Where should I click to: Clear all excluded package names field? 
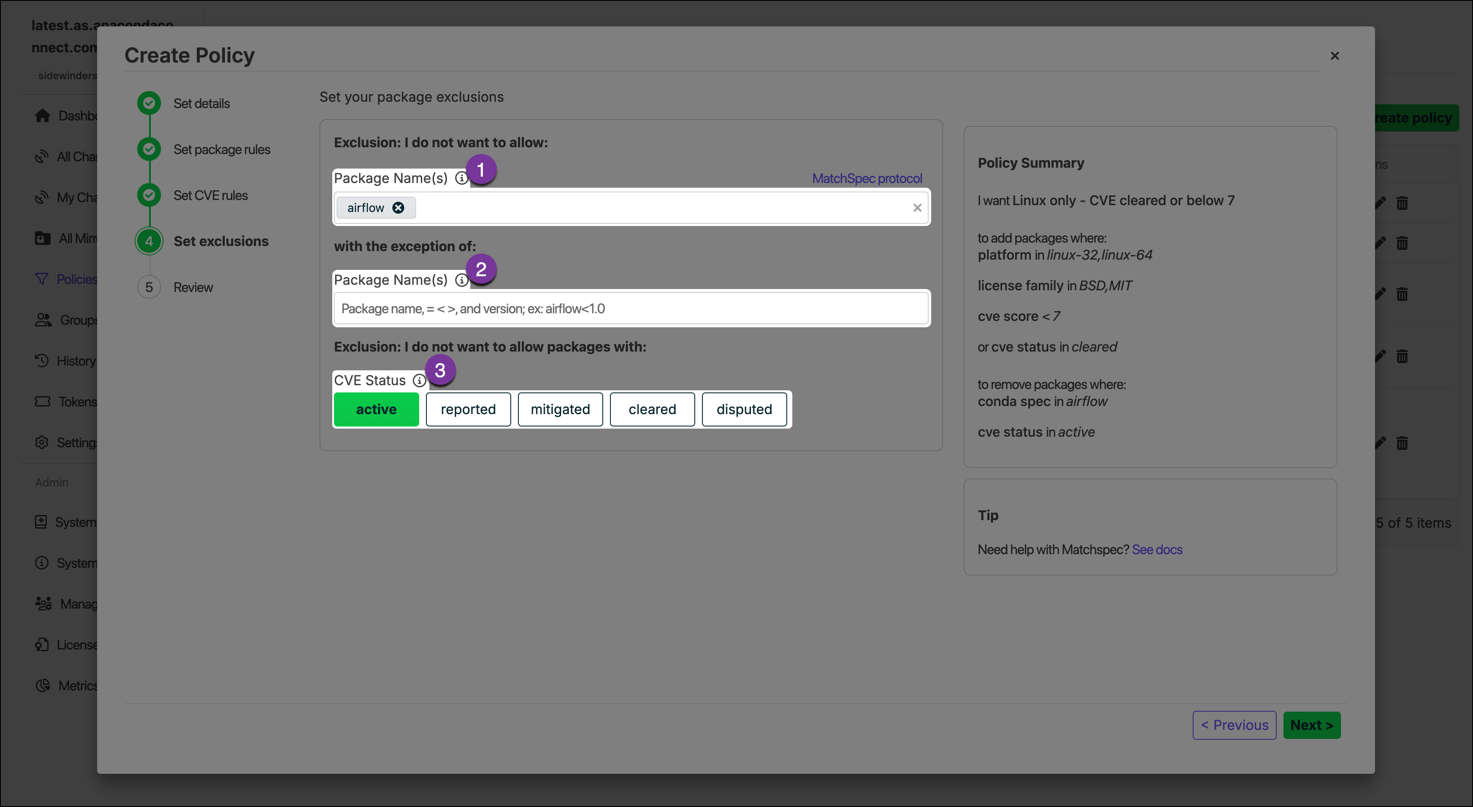[917, 207]
